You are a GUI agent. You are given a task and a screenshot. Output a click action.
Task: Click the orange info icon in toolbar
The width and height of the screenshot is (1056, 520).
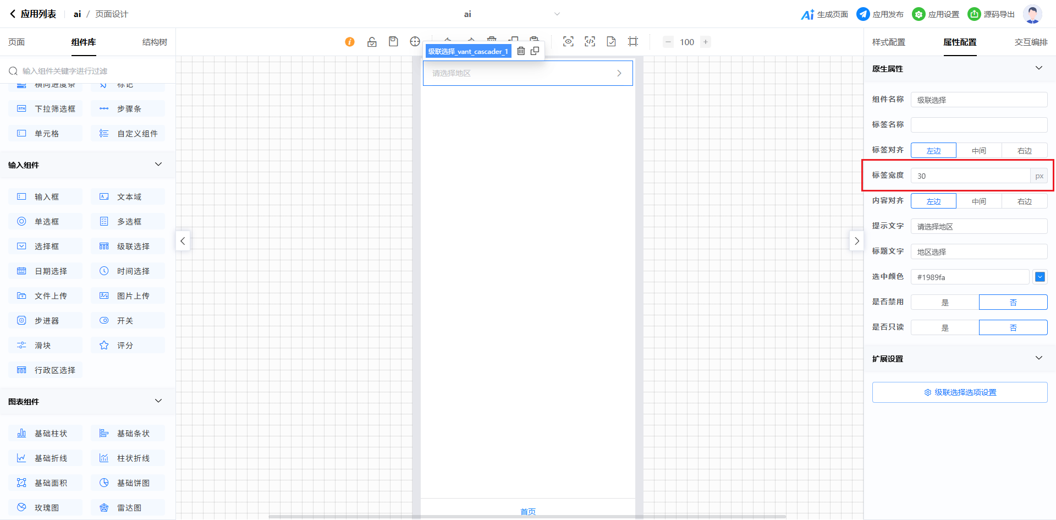[x=350, y=42]
